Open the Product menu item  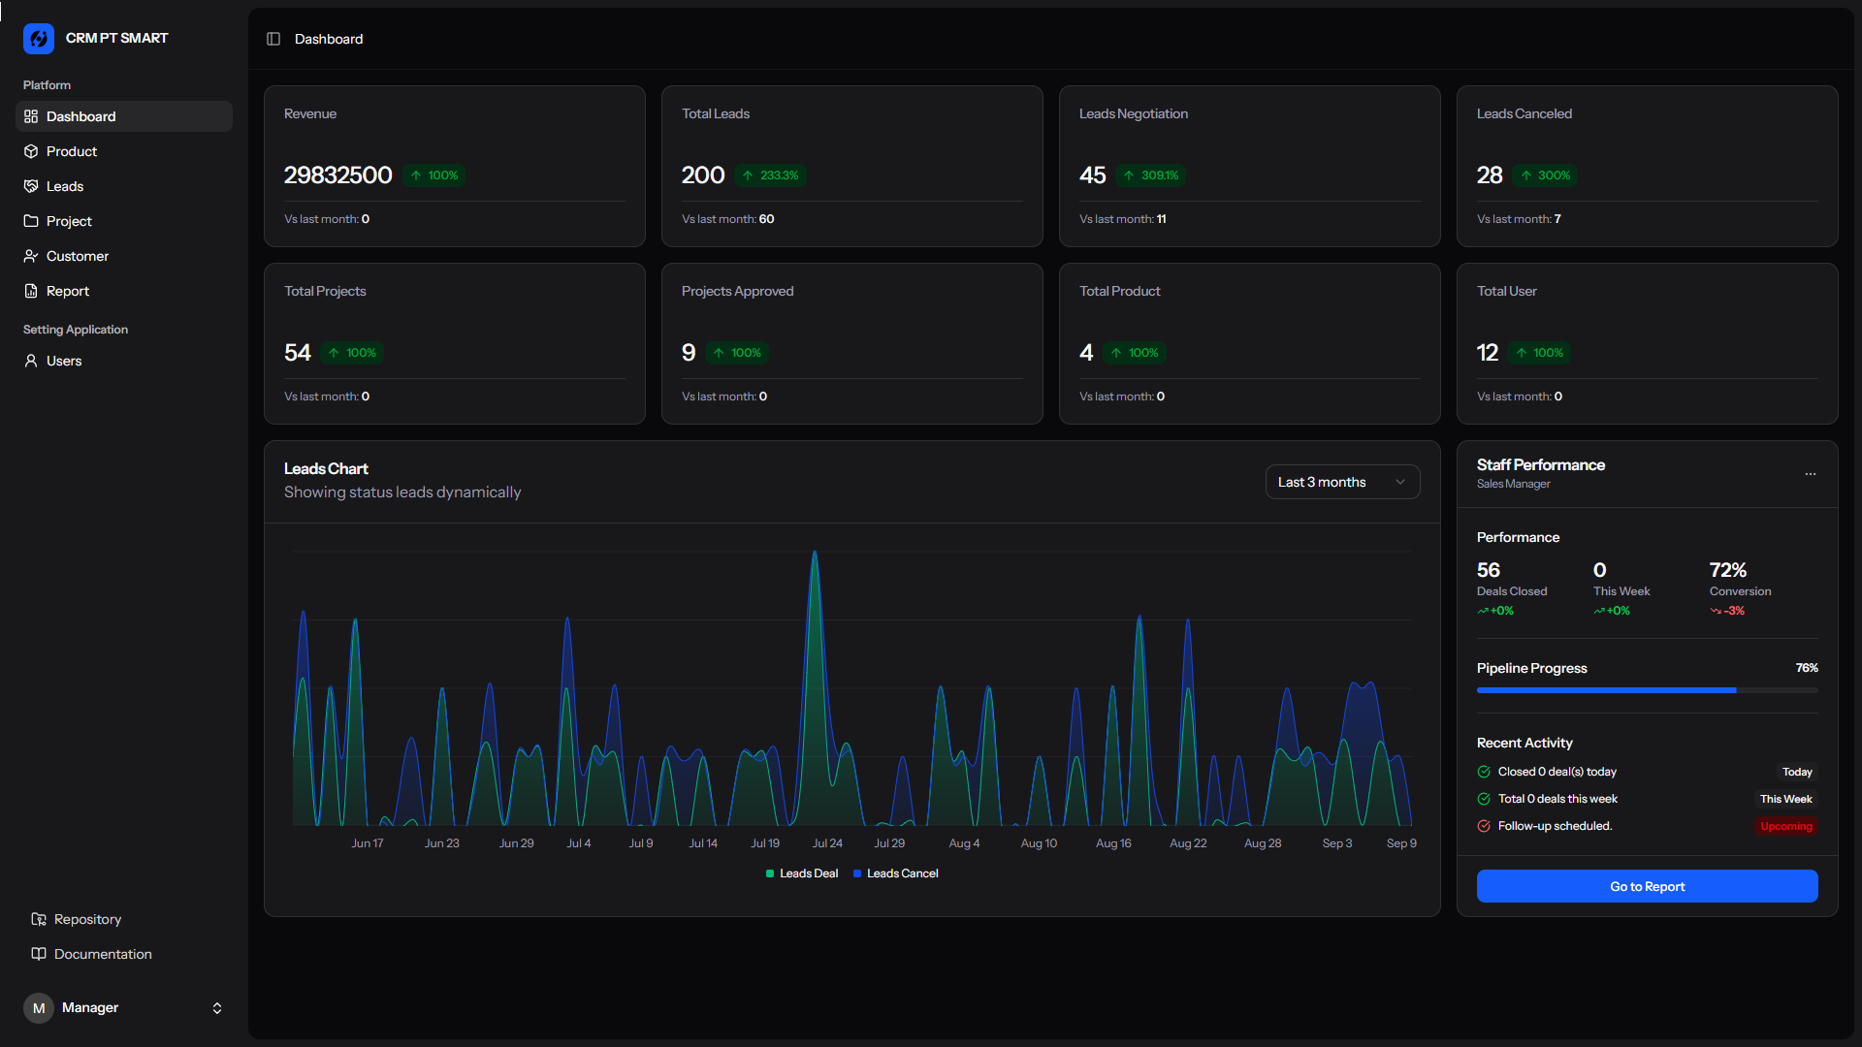point(124,151)
